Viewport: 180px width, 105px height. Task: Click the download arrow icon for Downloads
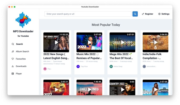point(13,66)
